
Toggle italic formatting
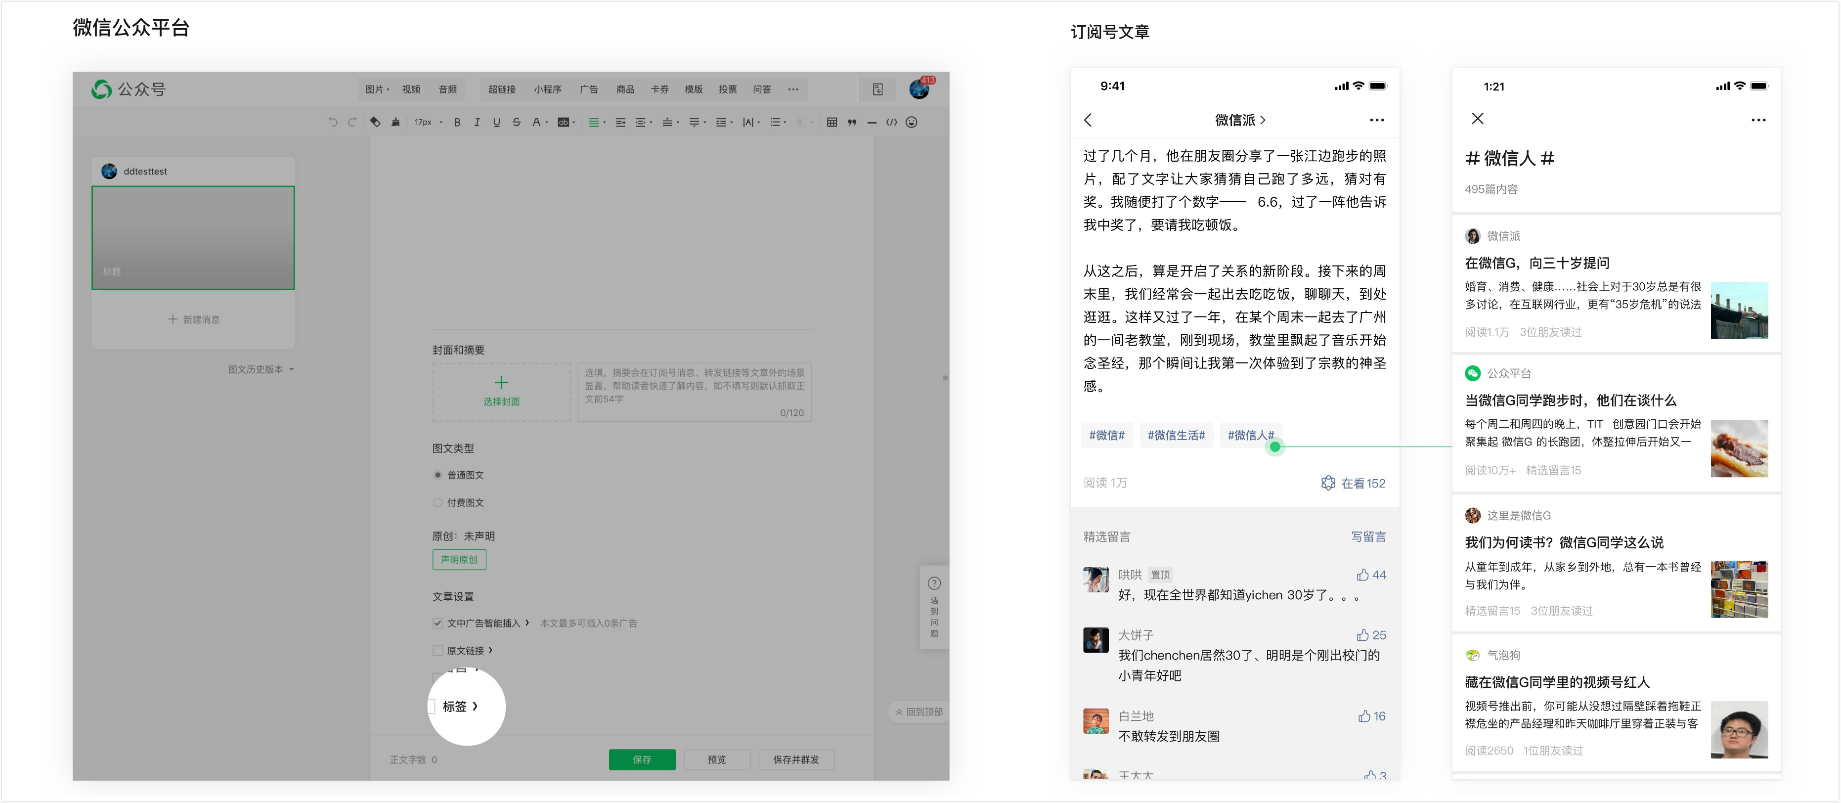(477, 122)
